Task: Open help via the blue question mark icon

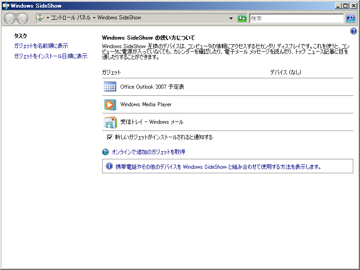Action: 354,31
